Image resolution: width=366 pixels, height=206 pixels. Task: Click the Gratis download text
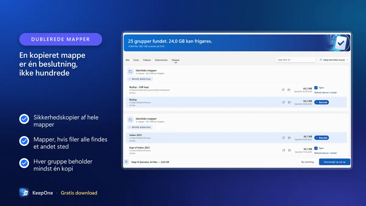coord(79,193)
